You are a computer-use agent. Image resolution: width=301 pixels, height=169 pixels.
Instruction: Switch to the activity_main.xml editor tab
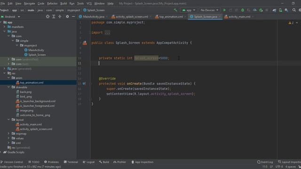pyautogui.click(x=239, y=17)
